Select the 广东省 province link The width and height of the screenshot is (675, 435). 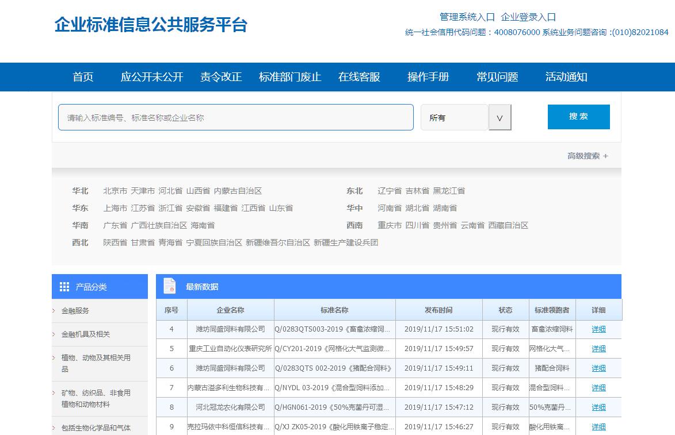point(115,225)
